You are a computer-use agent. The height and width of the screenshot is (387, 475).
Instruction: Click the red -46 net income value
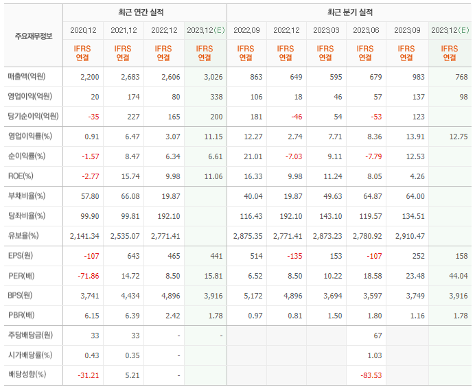coord(297,117)
